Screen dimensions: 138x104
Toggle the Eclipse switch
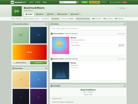point(107,2)
